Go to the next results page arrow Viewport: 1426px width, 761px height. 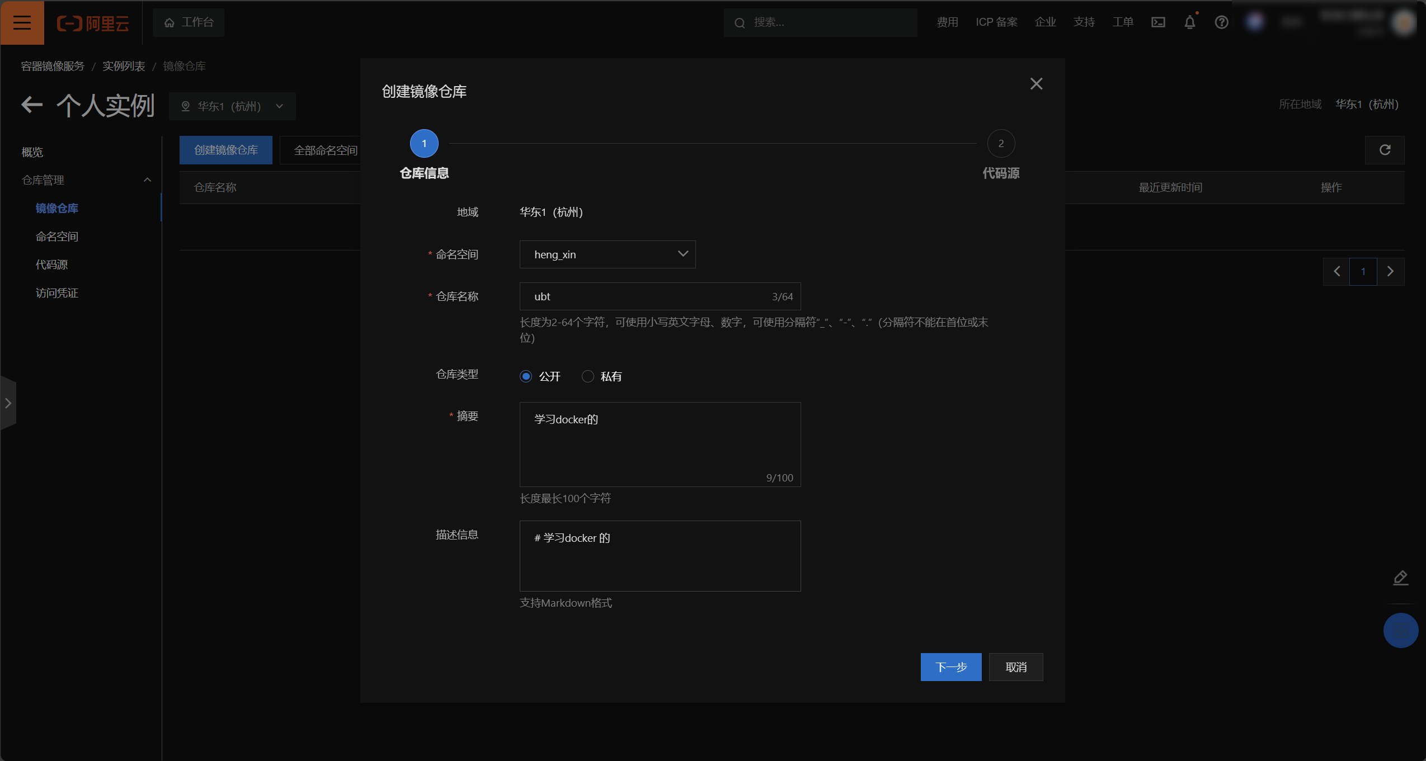[1390, 272]
